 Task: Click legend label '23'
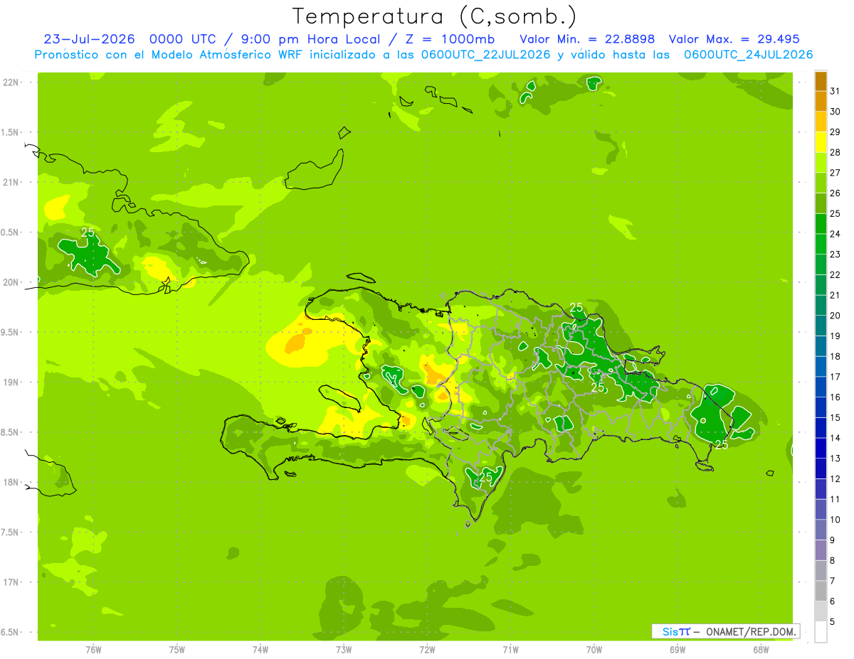pos(835,255)
